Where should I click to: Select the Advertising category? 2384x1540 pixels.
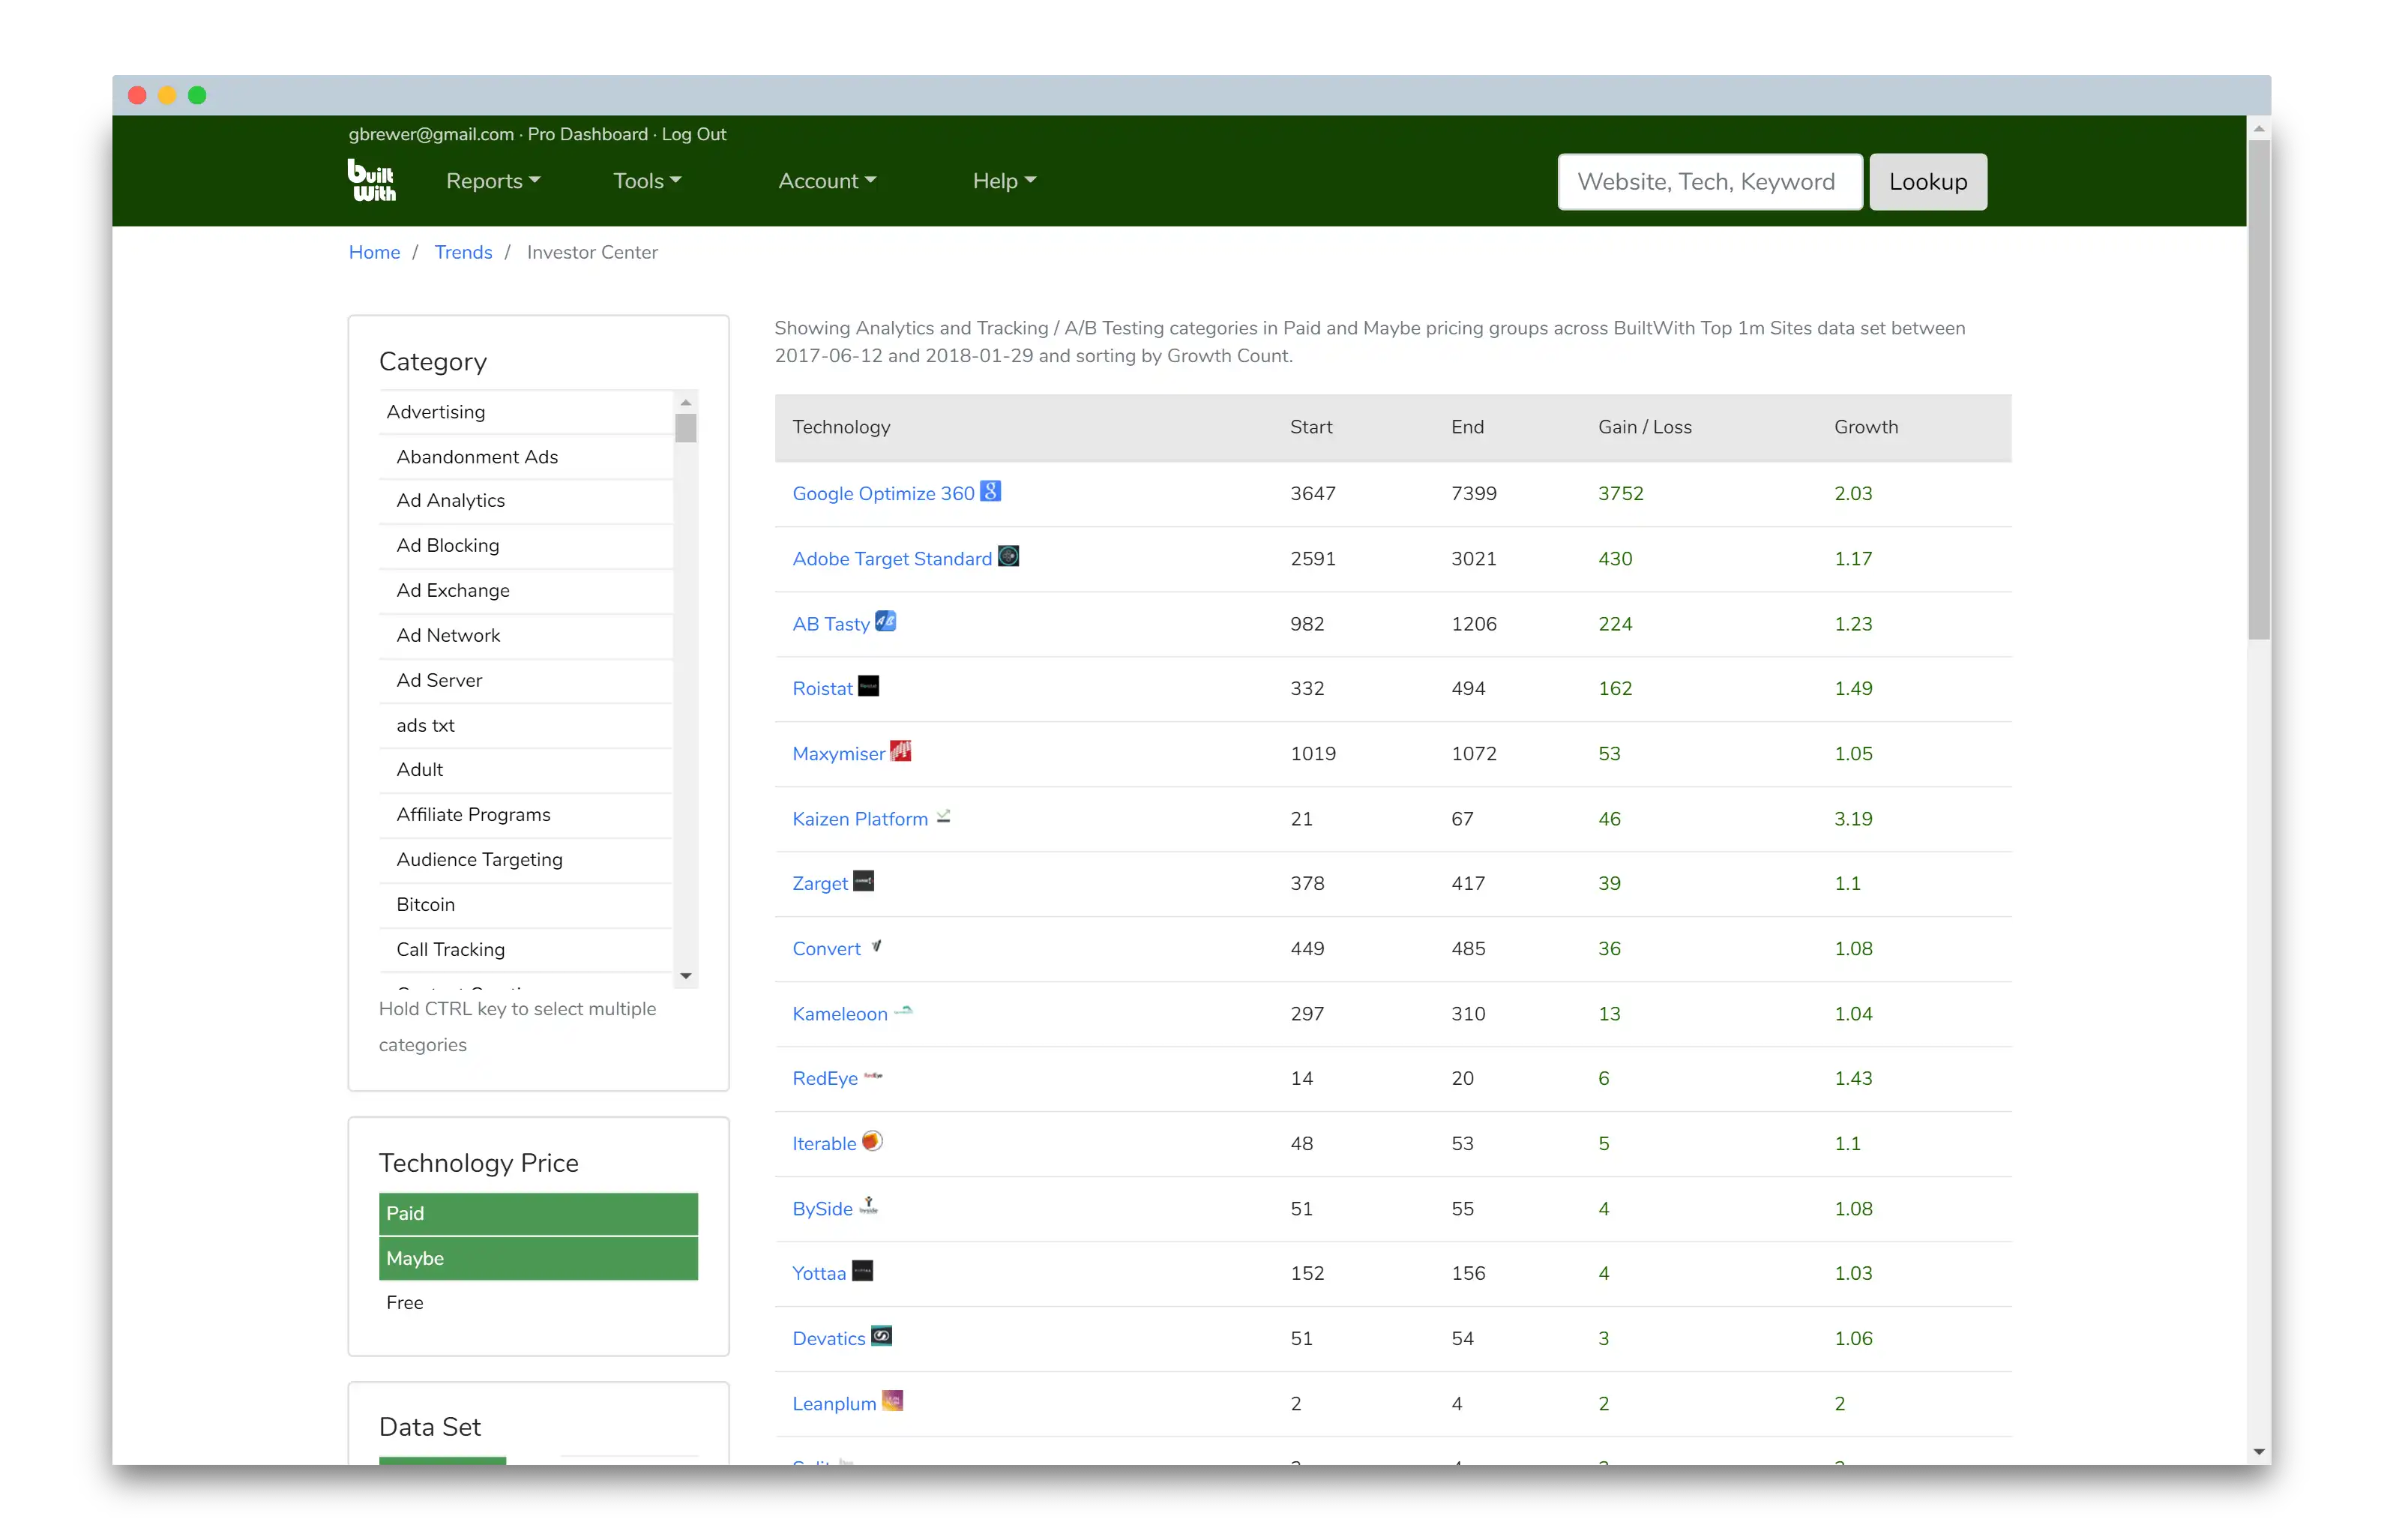click(526, 412)
